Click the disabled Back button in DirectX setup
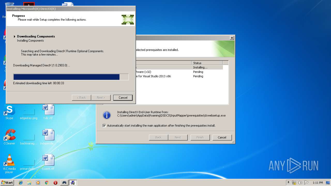Viewport: 331px width, 186px height. click(81, 98)
